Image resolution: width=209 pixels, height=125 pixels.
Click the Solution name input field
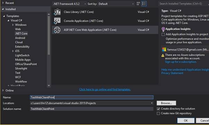click(x=92, y=109)
